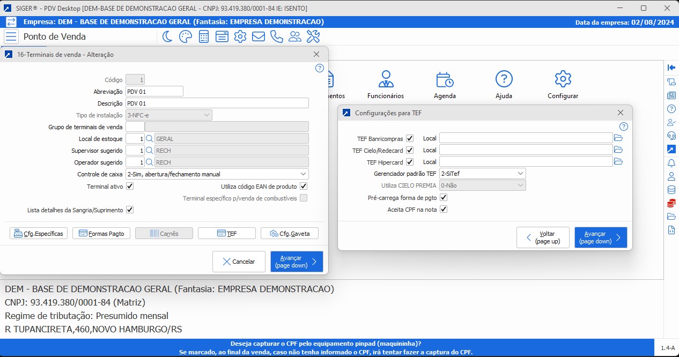Image resolution: width=679 pixels, height=357 pixels.
Task: Click the Cfg.Gaveta button
Action: 289,234
